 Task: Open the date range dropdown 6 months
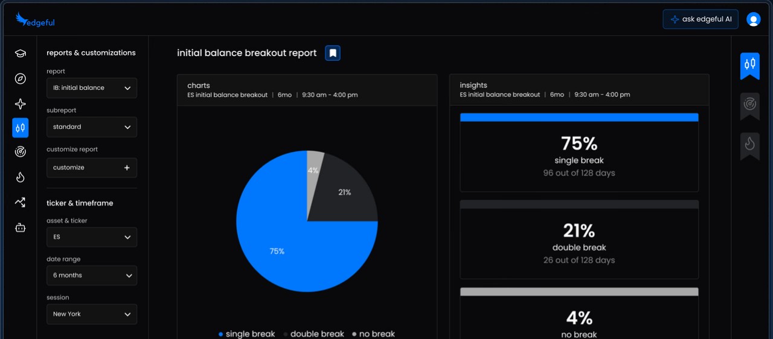(92, 276)
